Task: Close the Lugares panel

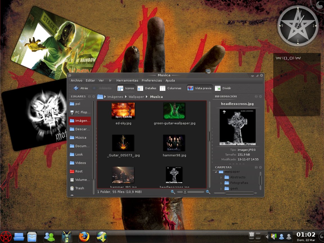Action: pos(94,96)
